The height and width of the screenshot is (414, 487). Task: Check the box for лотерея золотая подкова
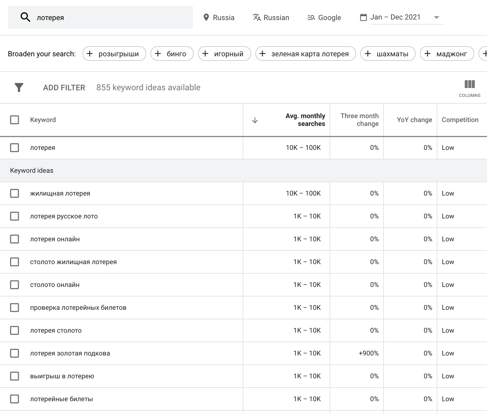click(15, 353)
